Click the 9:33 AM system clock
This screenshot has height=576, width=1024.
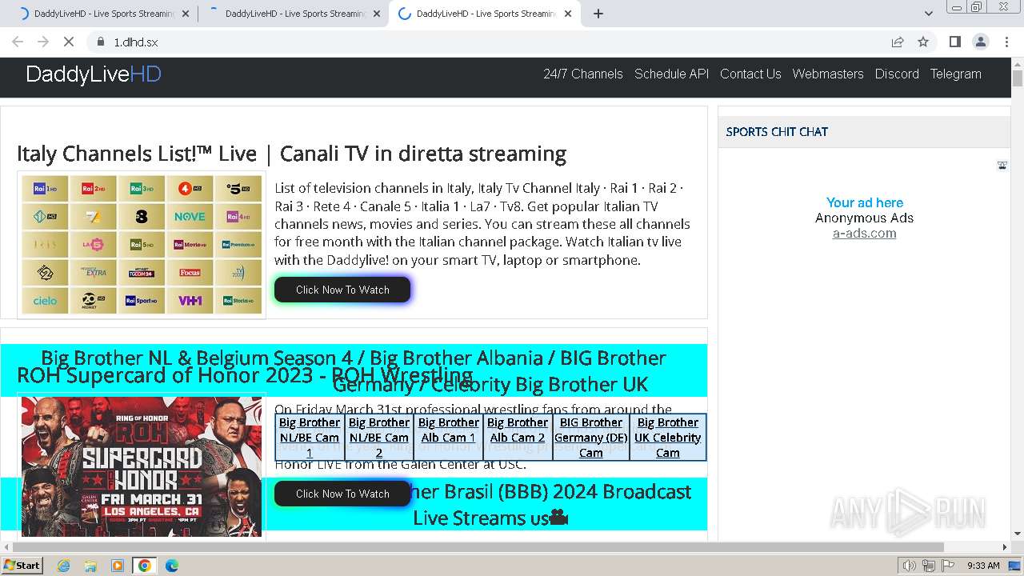click(983, 566)
